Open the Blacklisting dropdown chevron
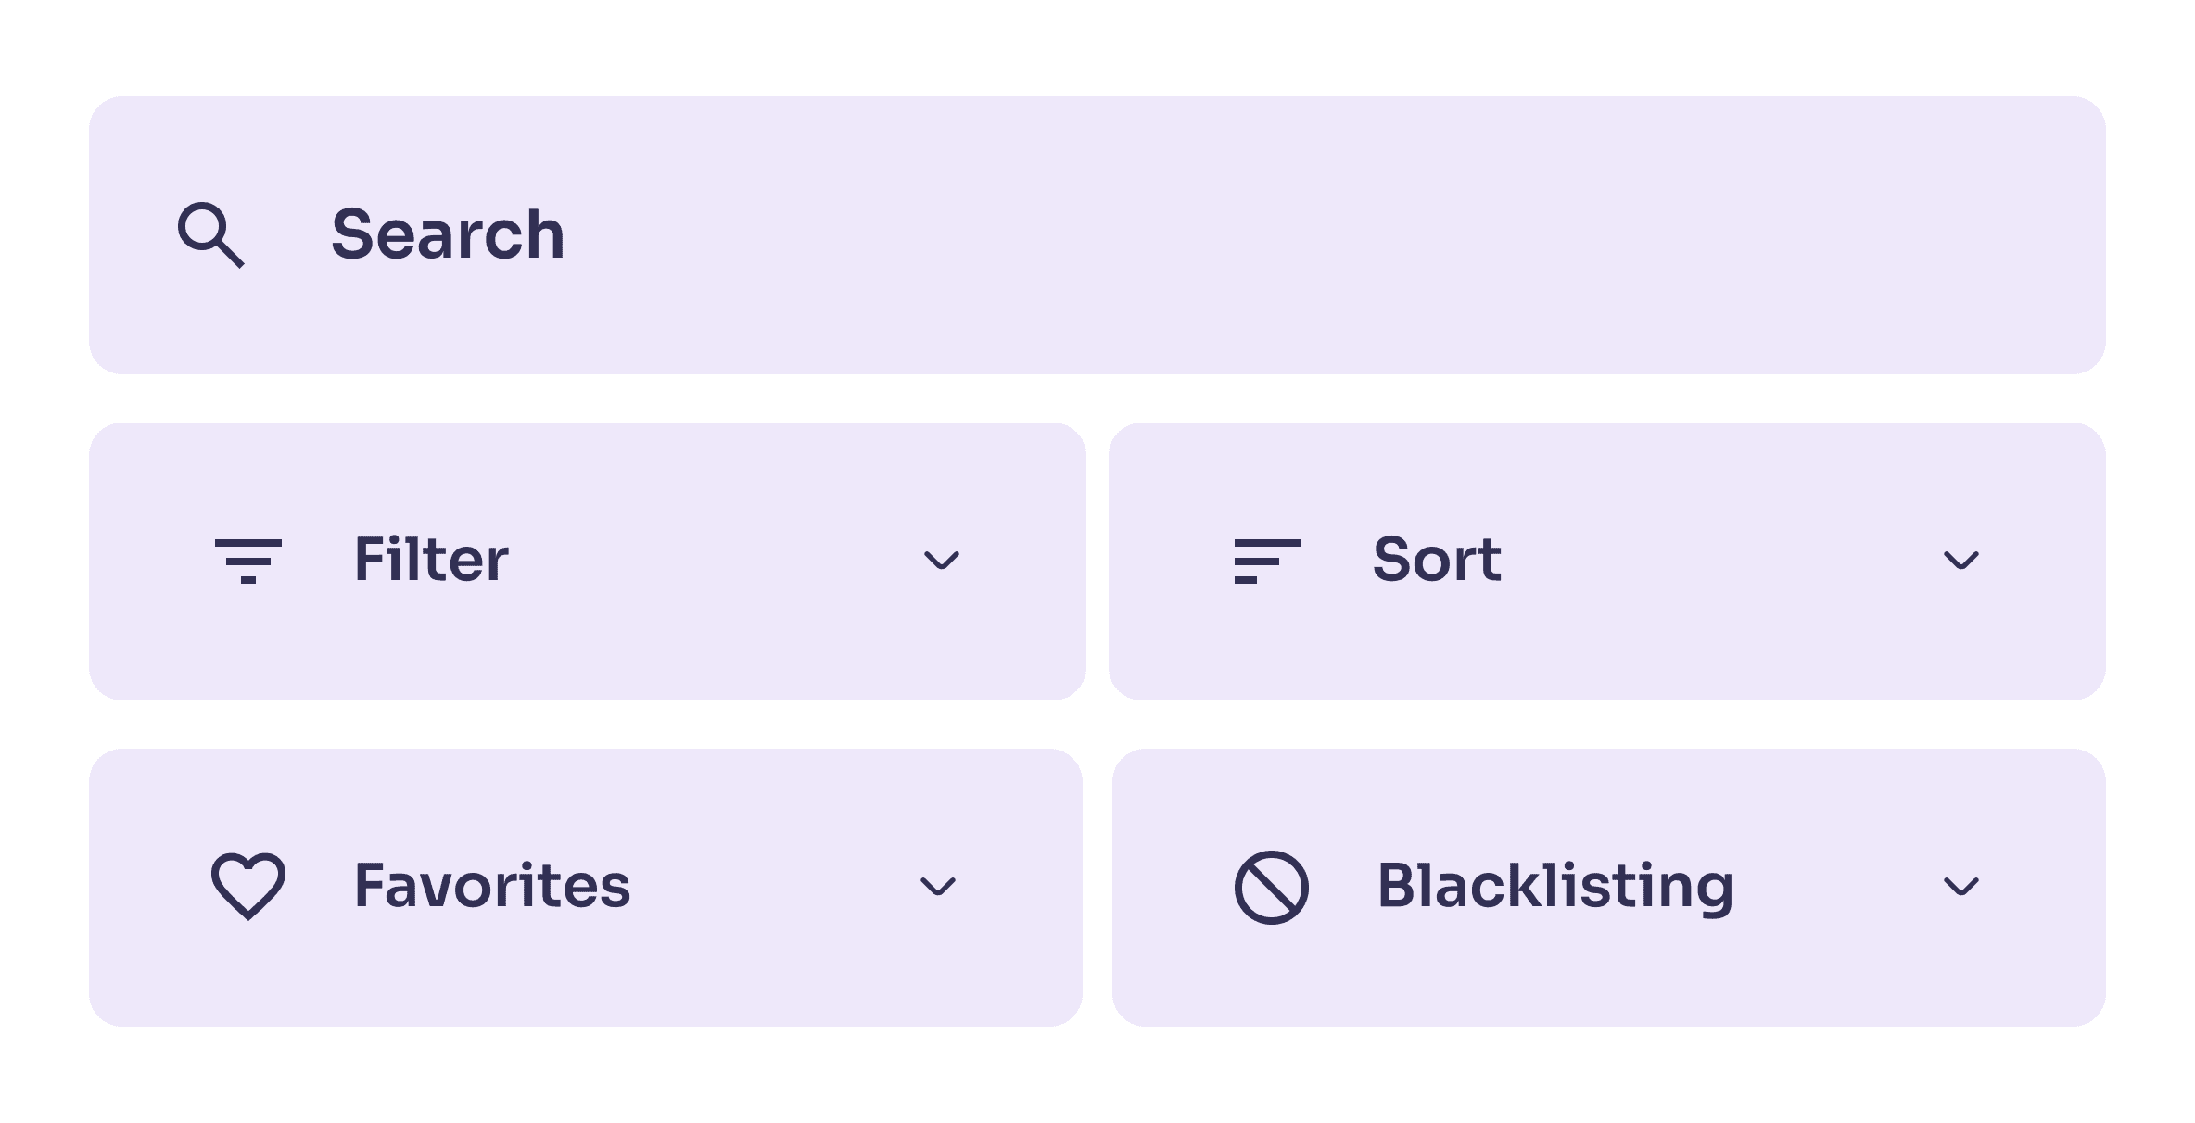Viewport: 2195px width, 1123px height. click(x=1960, y=887)
